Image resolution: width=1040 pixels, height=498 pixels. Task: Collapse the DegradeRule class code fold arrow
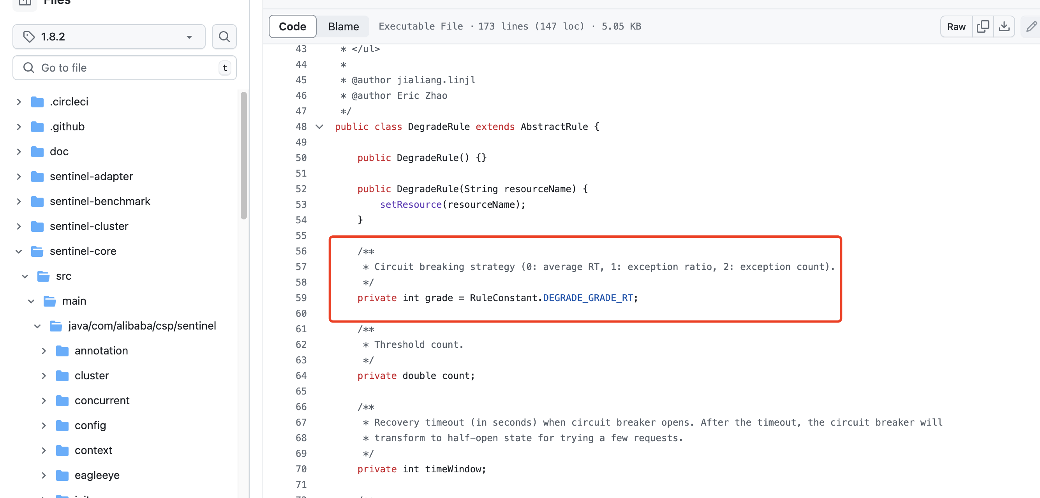tap(319, 126)
